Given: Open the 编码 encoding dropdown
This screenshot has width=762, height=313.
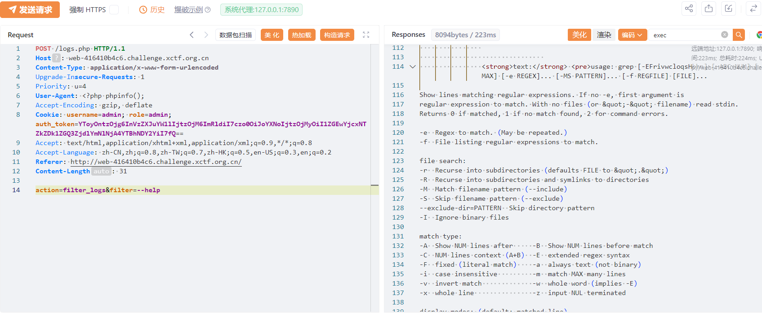Looking at the screenshot, I should [633, 35].
